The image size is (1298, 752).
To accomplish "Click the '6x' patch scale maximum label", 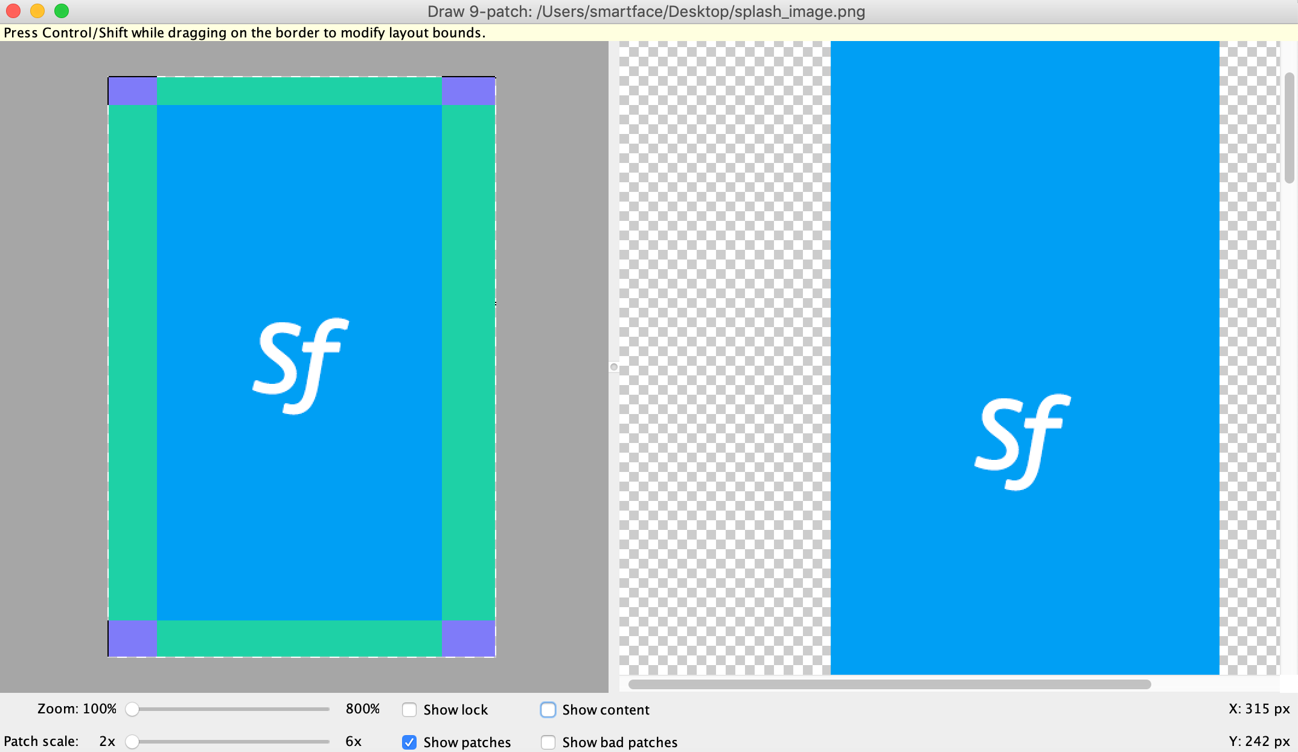I will click(354, 742).
